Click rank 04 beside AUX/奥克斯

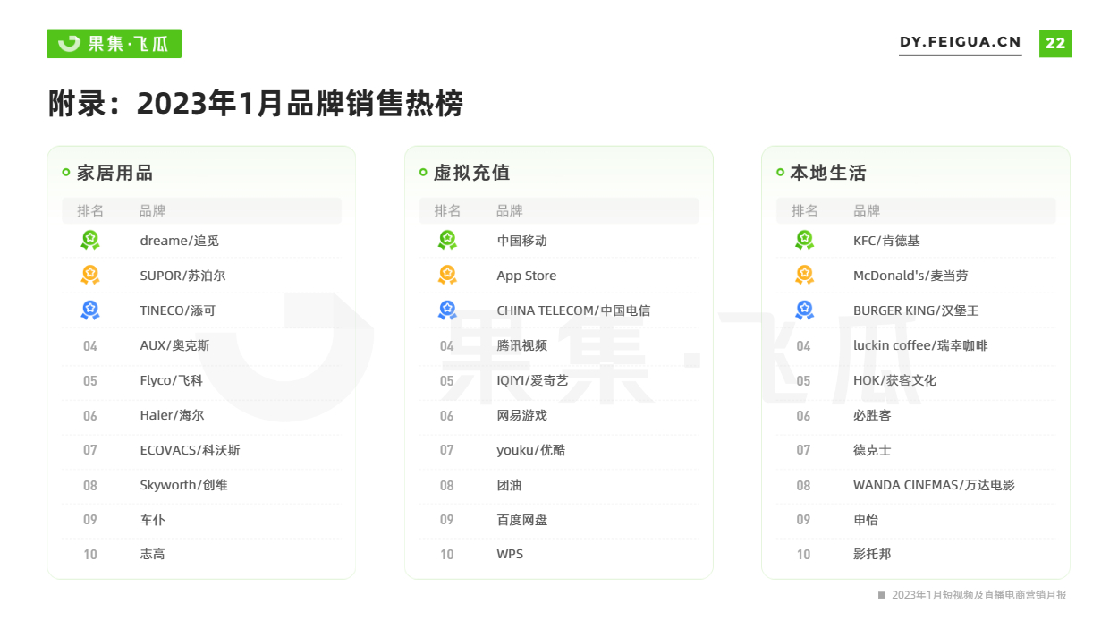pyautogui.click(x=90, y=346)
